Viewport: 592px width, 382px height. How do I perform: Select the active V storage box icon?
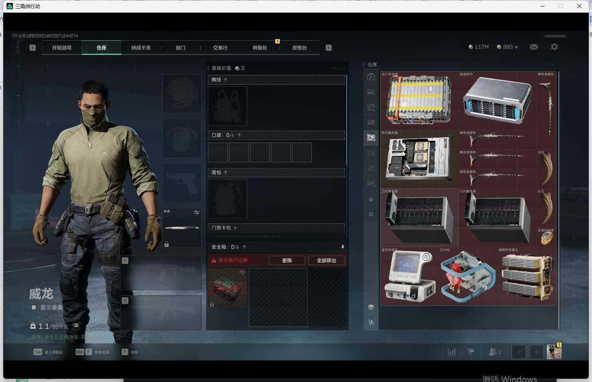[x=371, y=138]
